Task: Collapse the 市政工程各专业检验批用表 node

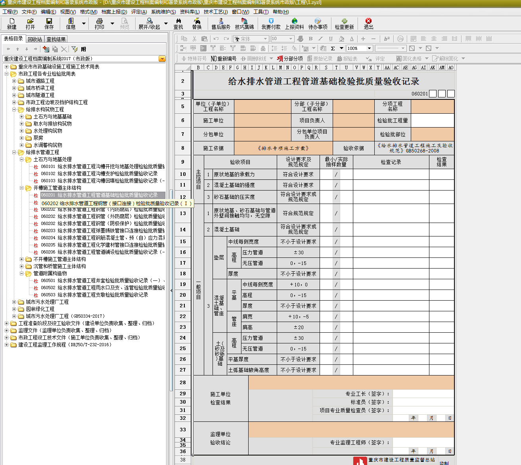Action: pyautogui.click(x=7, y=74)
